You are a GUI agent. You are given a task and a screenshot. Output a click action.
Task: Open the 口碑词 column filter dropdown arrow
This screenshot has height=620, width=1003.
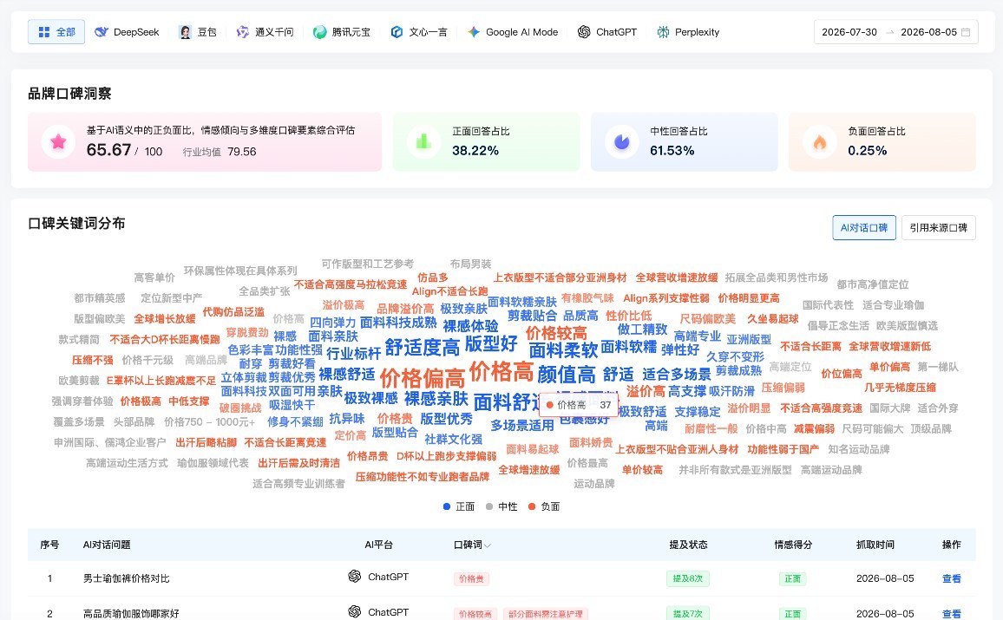point(488,545)
